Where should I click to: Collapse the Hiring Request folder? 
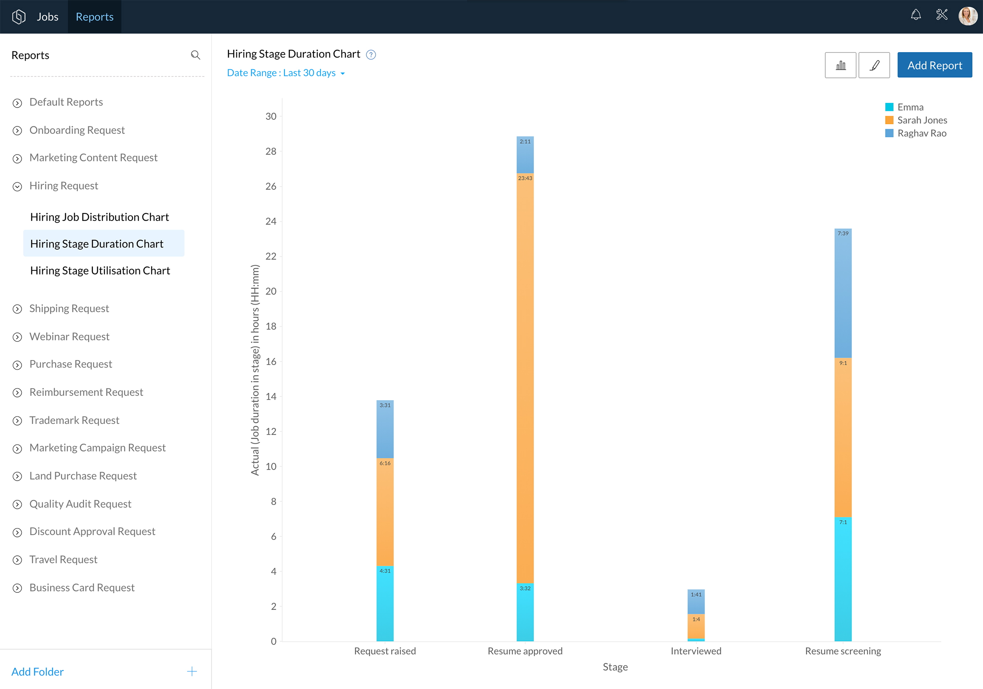[17, 187]
